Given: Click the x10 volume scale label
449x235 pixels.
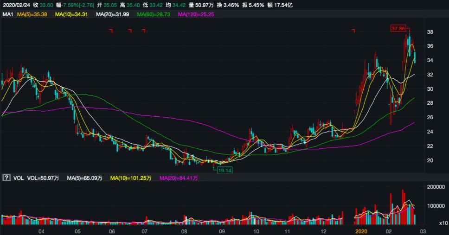Looking at the screenshot, I should coord(443,223).
